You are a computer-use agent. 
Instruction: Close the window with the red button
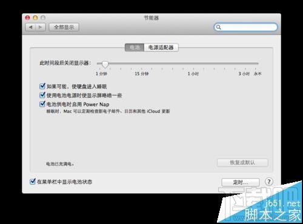[27, 18]
